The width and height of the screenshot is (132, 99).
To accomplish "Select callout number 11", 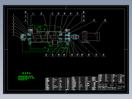I will pyautogui.click(x=33, y=13).
